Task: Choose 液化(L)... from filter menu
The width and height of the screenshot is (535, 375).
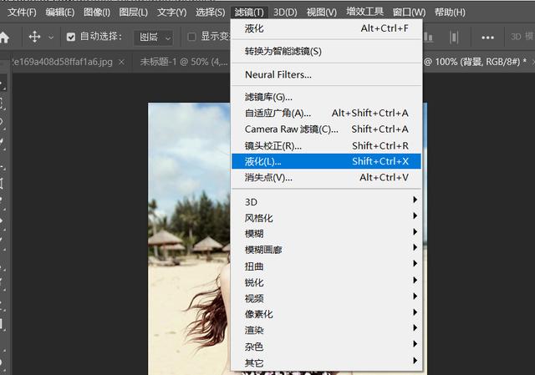Action: (x=326, y=161)
